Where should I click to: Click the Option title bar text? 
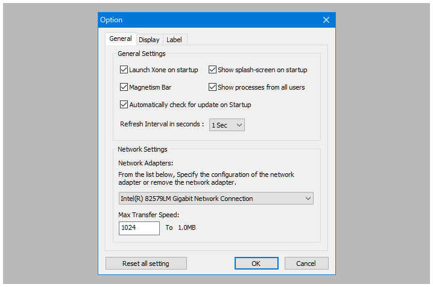point(112,20)
